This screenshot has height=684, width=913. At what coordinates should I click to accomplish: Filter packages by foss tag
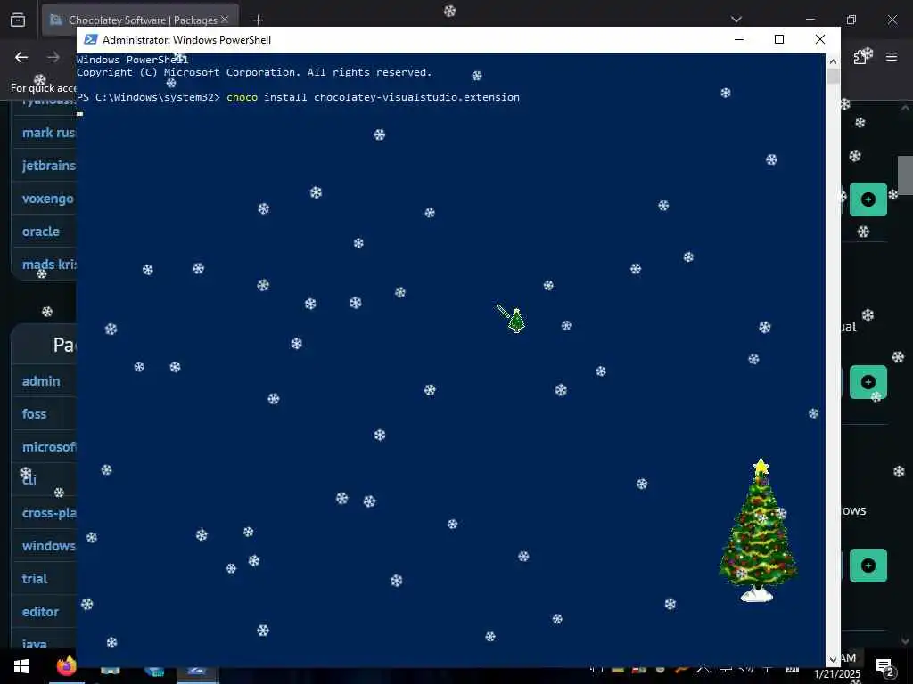click(35, 414)
